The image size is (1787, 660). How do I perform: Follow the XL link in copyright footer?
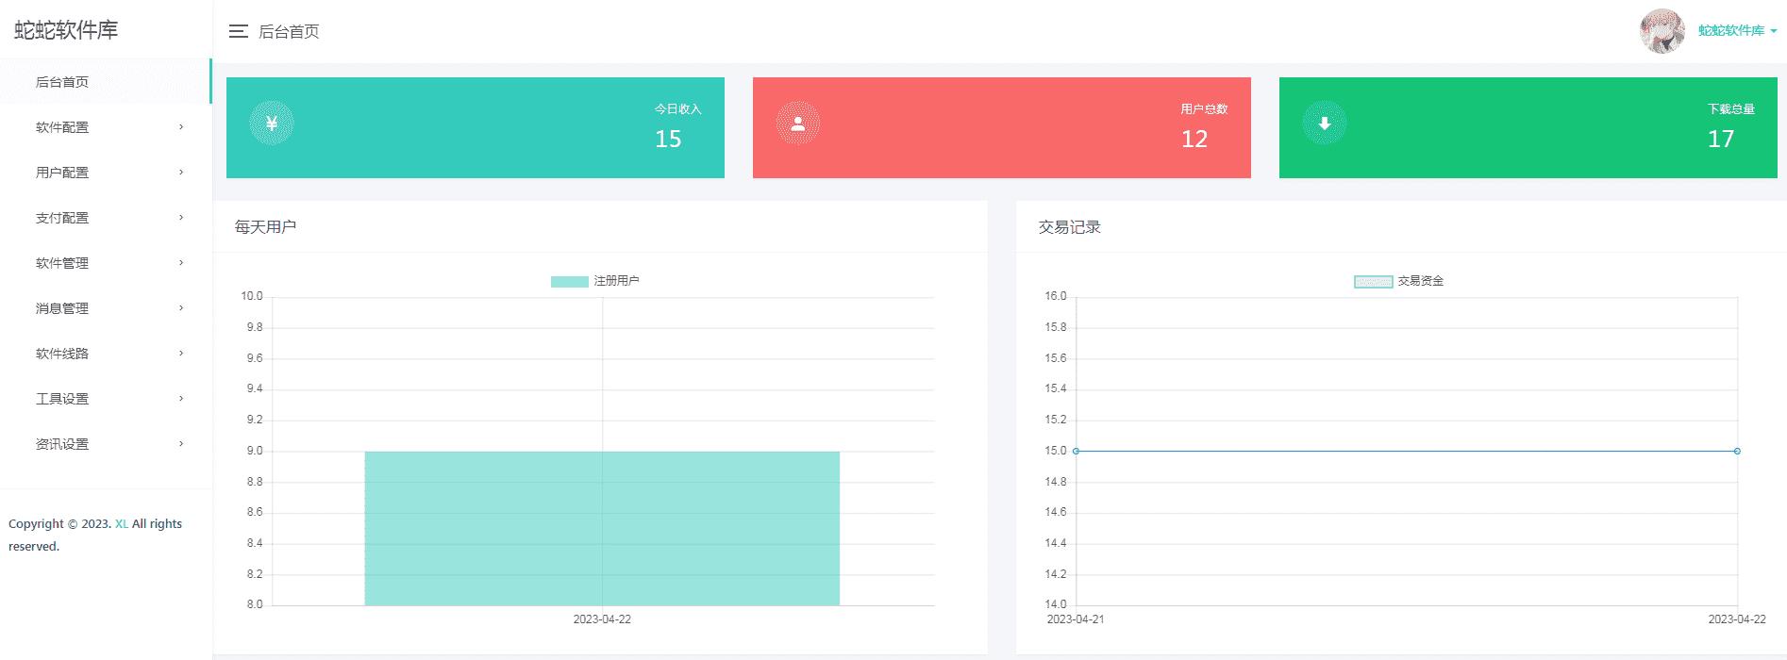(x=122, y=524)
